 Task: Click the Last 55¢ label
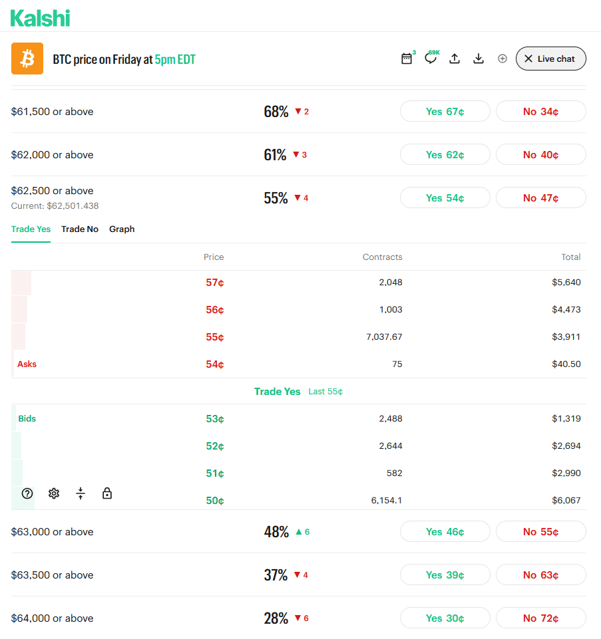325,391
